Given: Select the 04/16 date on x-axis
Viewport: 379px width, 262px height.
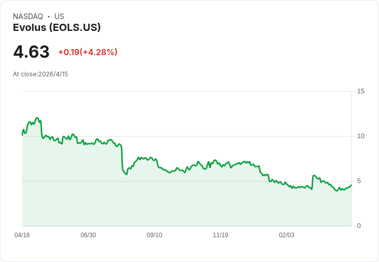Looking at the screenshot, I should click(22, 235).
